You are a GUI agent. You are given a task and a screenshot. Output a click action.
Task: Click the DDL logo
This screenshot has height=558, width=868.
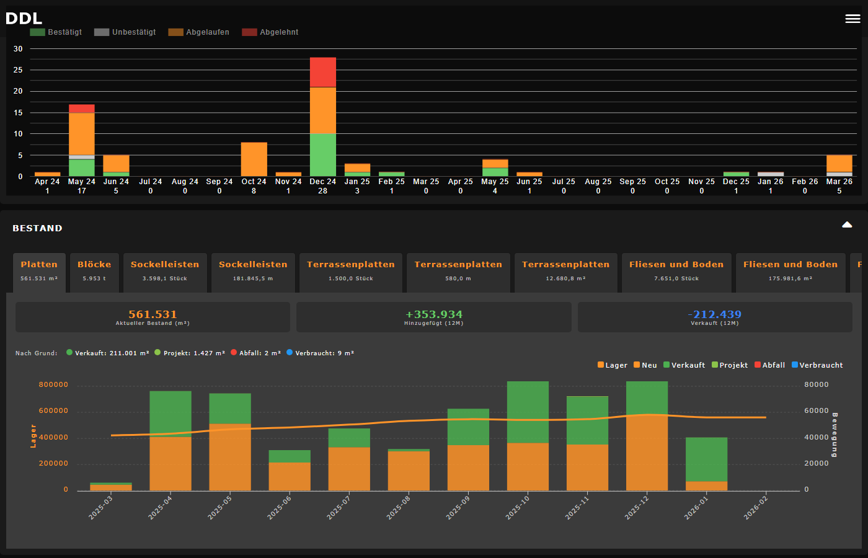(x=24, y=18)
